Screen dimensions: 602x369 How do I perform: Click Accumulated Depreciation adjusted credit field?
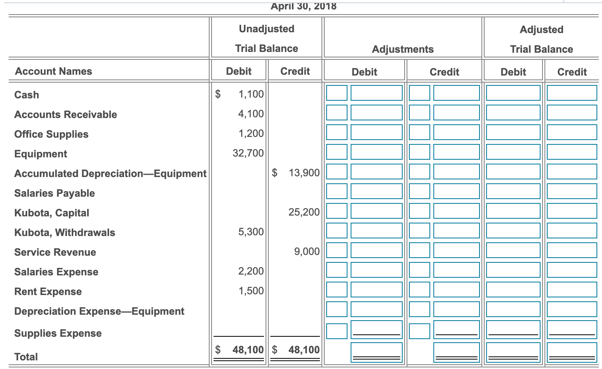(x=572, y=172)
